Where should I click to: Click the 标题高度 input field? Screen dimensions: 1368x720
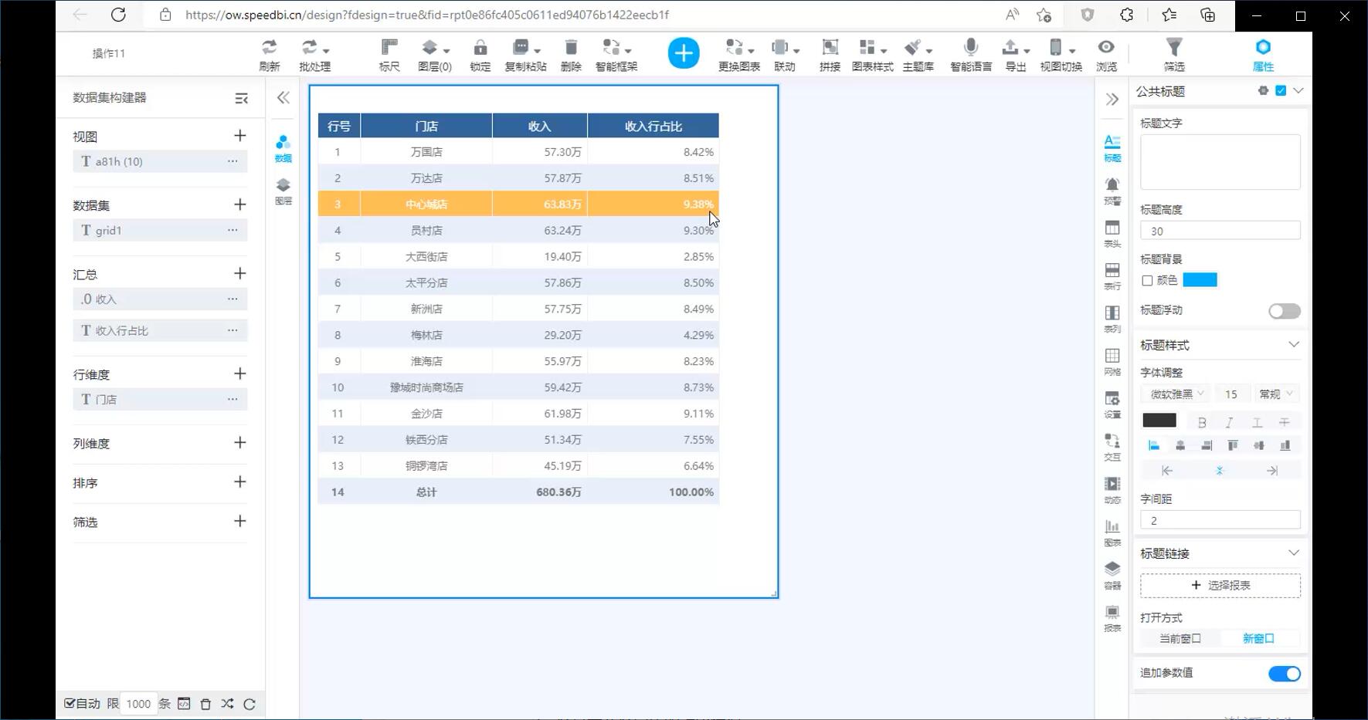(x=1220, y=231)
